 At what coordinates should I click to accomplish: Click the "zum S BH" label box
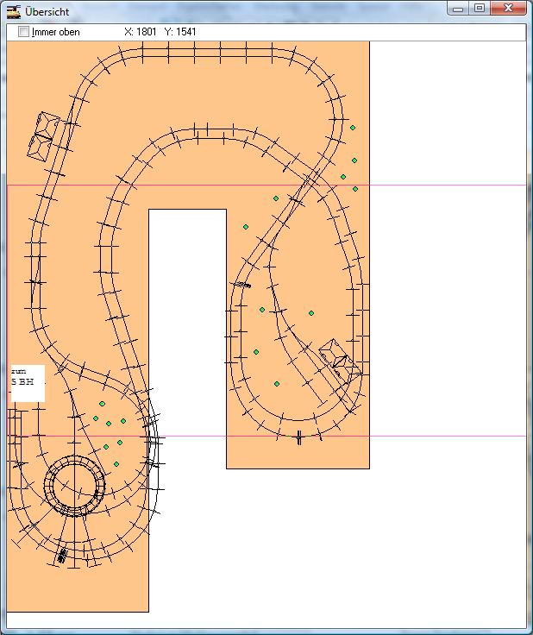(26, 382)
